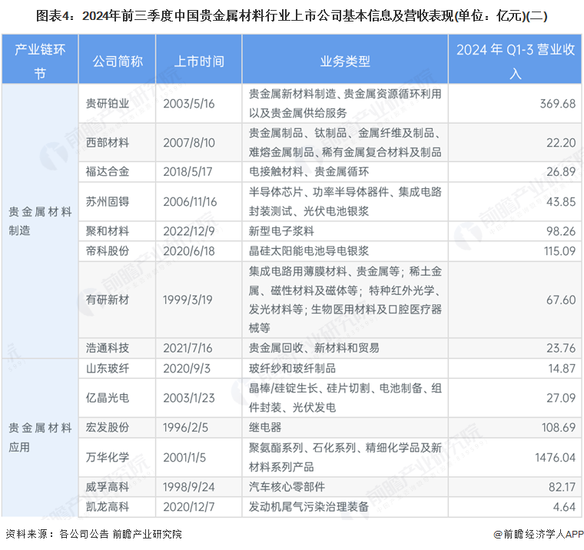Screen dimensions: 584x550
Task: Click company name '万华化学'
Action: tap(108, 458)
